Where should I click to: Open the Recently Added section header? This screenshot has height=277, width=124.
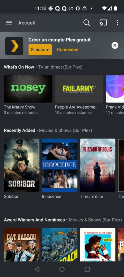point(19,130)
